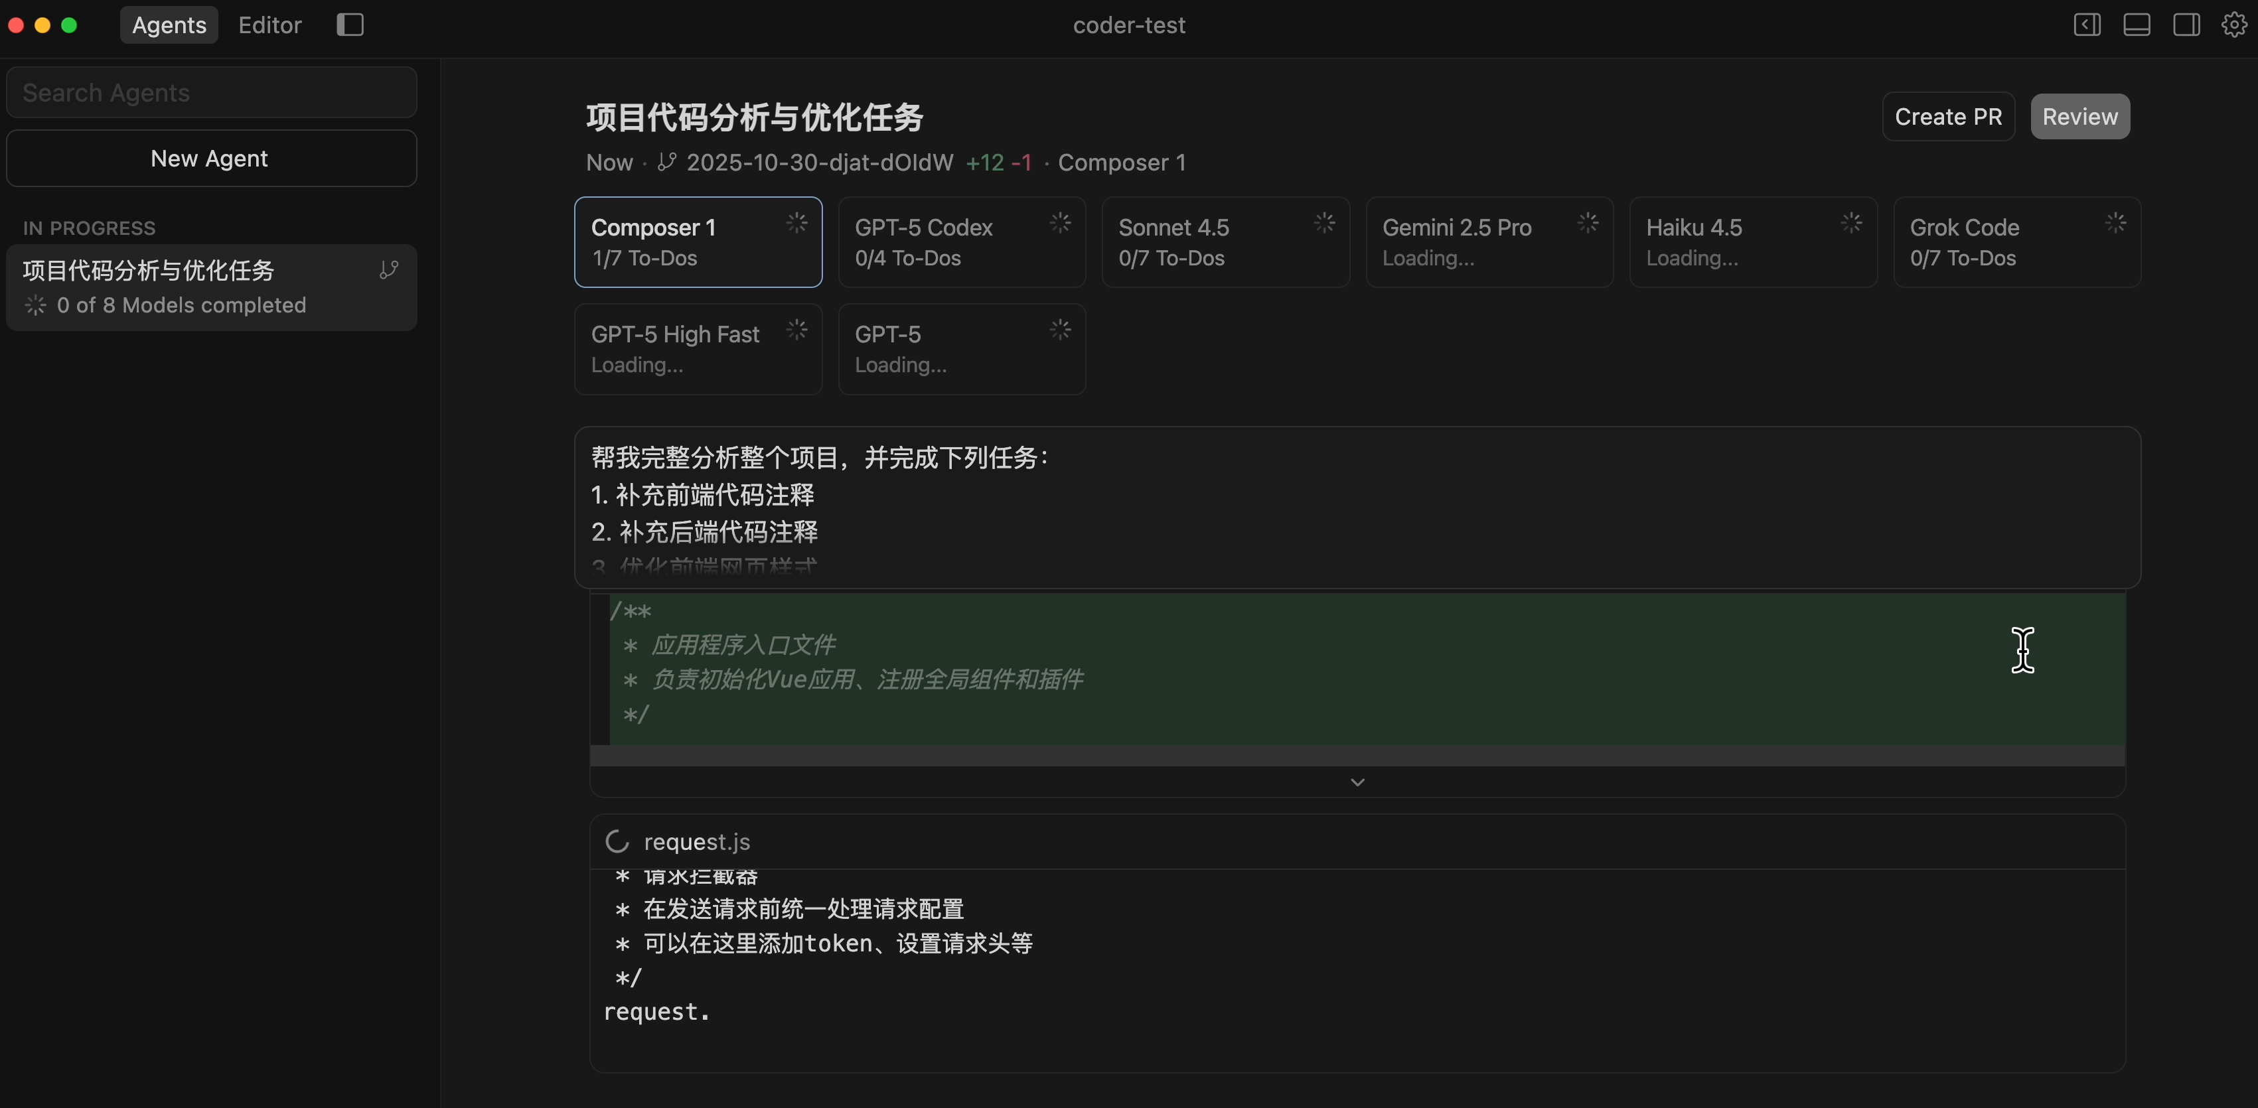This screenshot has width=2258, height=1108.
Task: Toggle the left sidebar panel icon
Action: [2087, 25]
